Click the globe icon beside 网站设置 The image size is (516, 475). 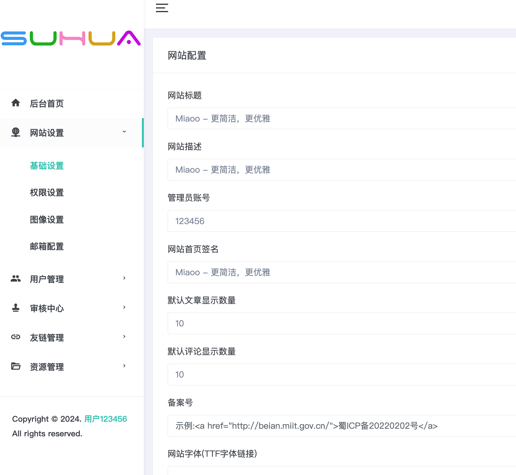point(16,132)
